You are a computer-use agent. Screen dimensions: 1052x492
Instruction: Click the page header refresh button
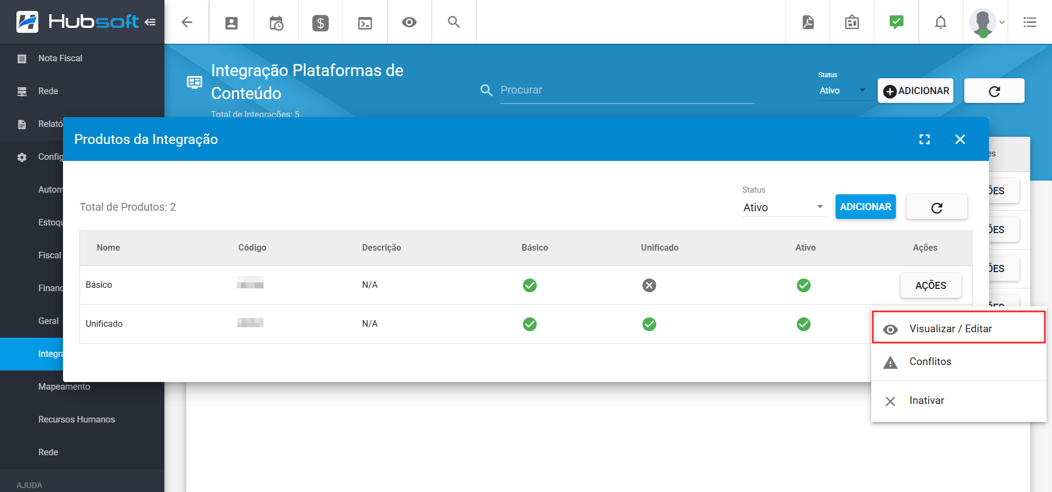994,91
